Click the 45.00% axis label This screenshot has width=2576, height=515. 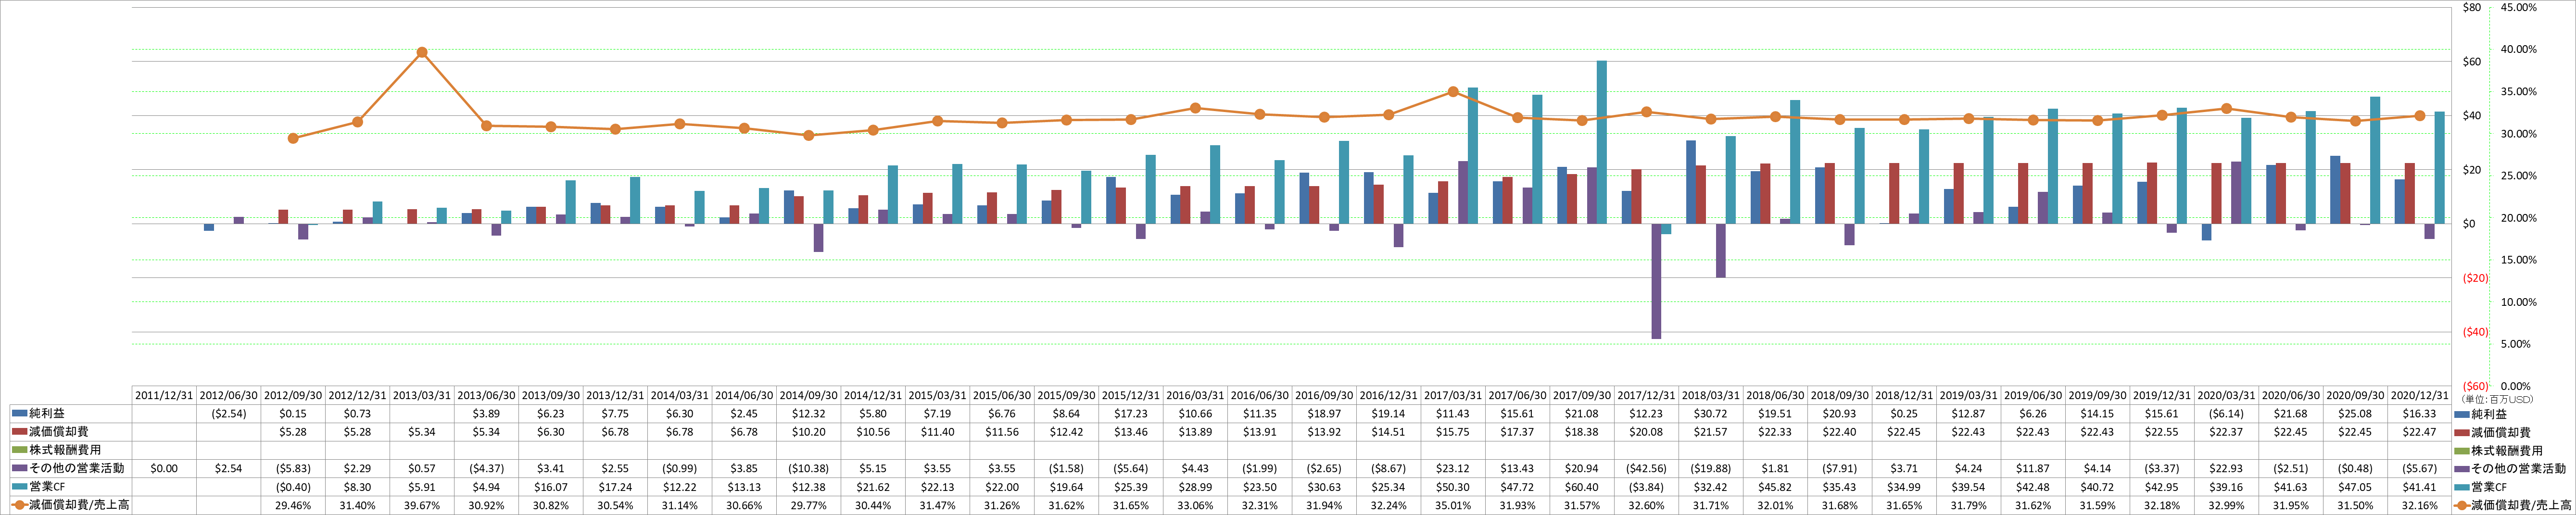tap(2518, 7)
